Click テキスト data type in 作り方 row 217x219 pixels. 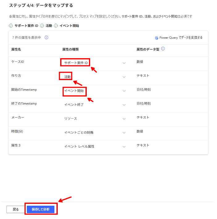coord(143,75)
